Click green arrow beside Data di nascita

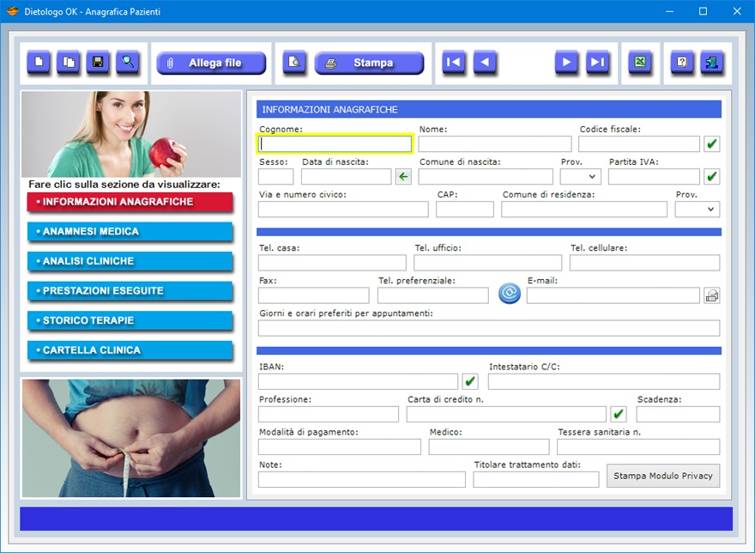pos(403,176)
